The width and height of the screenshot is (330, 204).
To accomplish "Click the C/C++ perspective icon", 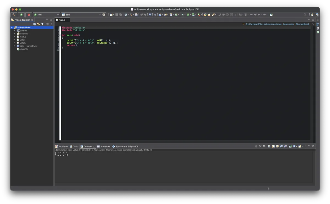I will (x=317, y=15).
